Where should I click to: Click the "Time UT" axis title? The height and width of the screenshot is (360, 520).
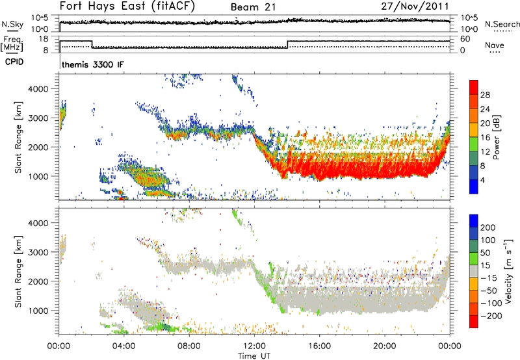[254, 356]
